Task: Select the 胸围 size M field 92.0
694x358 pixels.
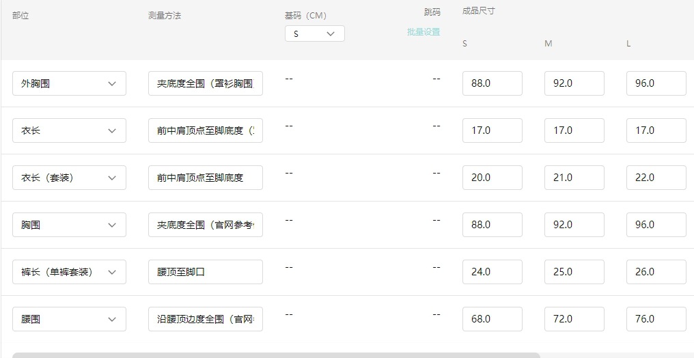Action: tap(574, 225)
